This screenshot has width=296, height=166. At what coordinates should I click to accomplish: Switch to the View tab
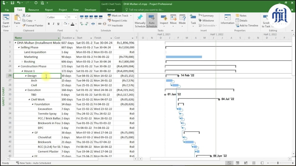(x=76, y=10)
